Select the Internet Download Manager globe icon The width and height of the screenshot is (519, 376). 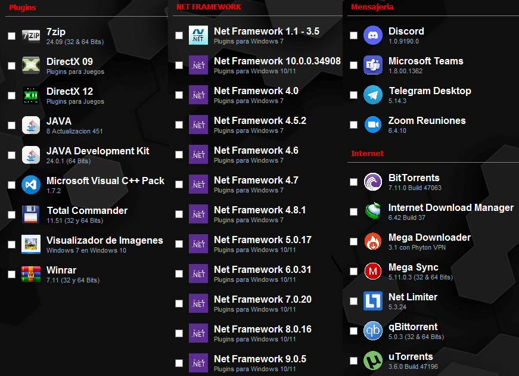click(x=372, y=212)
